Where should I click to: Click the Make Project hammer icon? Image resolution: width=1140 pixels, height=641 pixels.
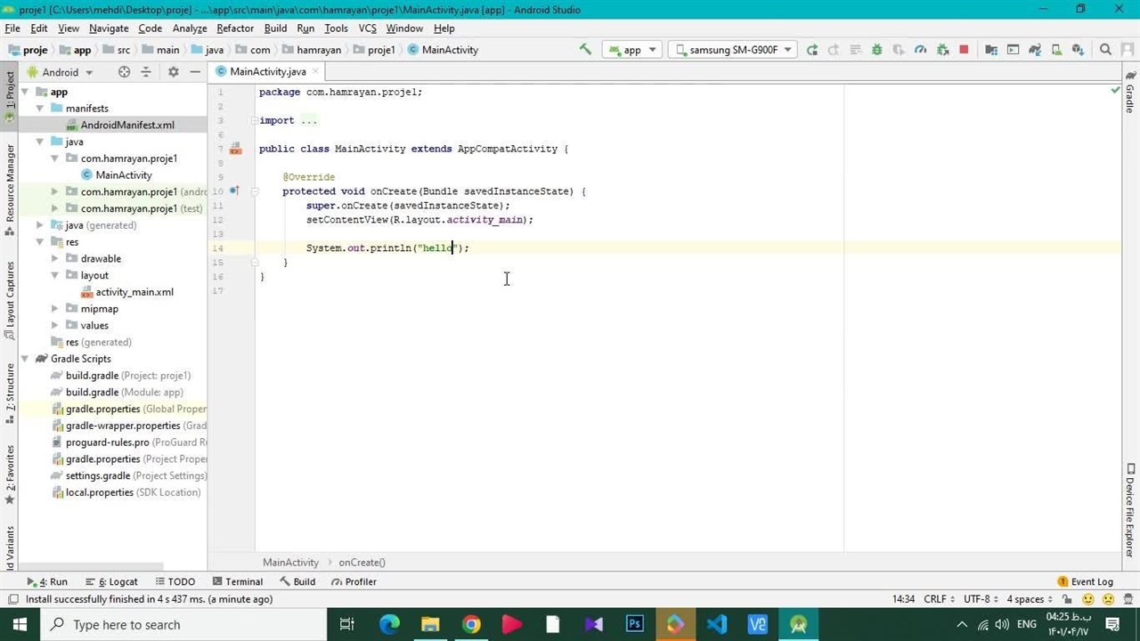(x=585, y=50)
